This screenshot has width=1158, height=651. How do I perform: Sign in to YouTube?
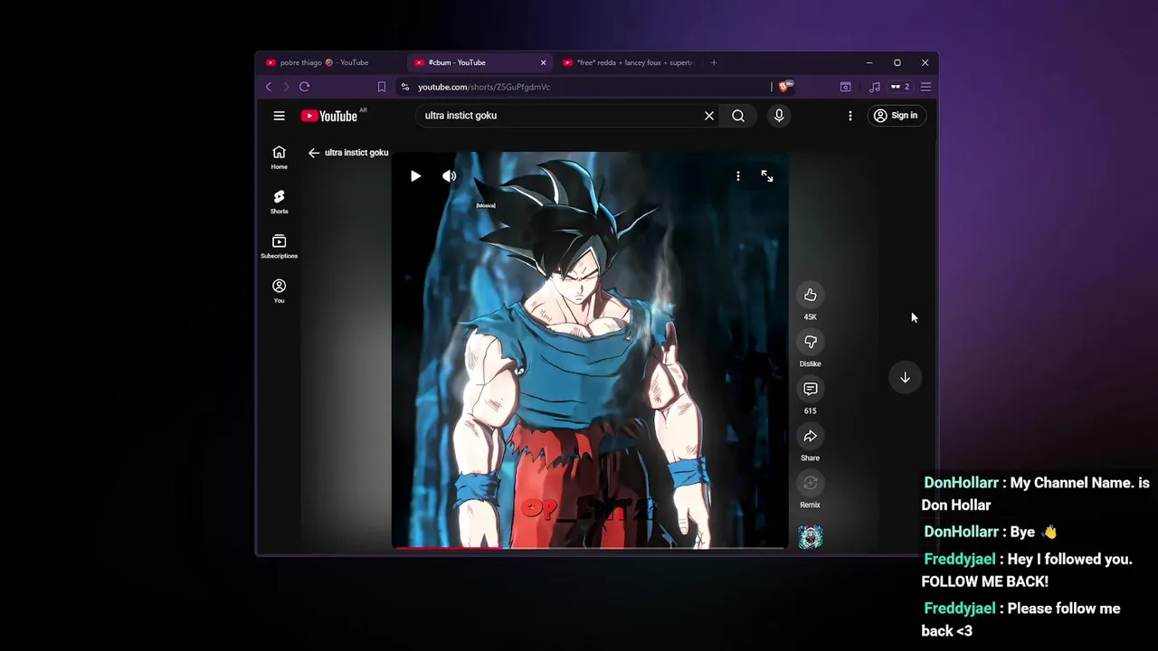tap(896, 116)
